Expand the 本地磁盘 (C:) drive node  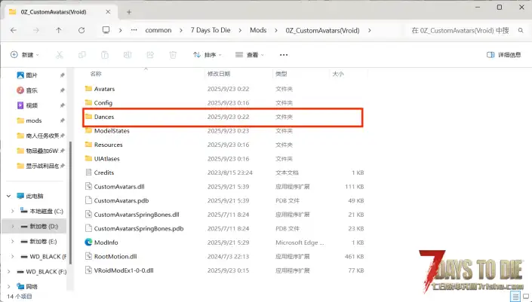pos(13,210)
